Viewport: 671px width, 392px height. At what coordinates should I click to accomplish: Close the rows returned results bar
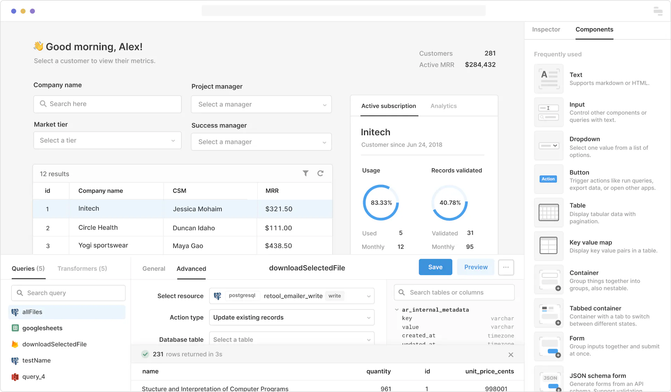point(511,355)
